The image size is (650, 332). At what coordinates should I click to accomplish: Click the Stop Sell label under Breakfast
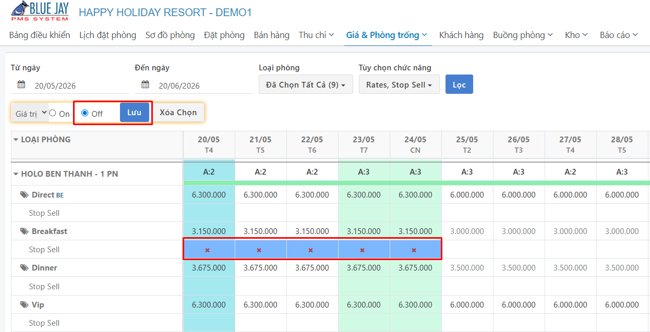point(44,250)
